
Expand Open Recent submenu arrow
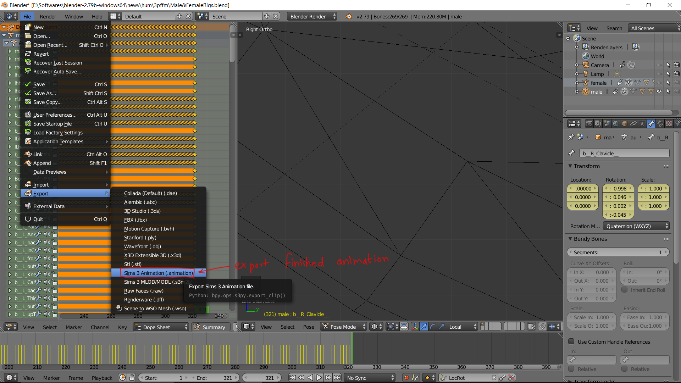point(107,45)
